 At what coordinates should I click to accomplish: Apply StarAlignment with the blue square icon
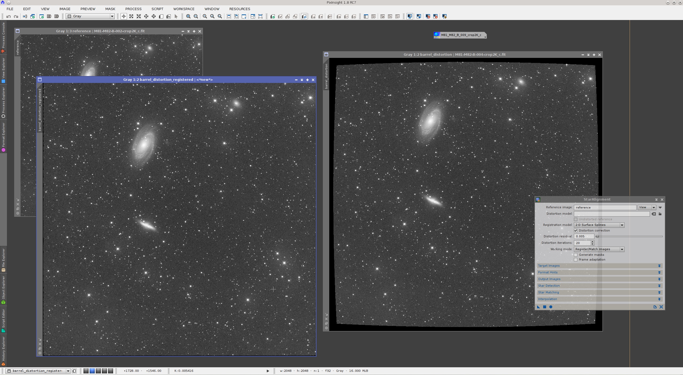coord(545,307)
